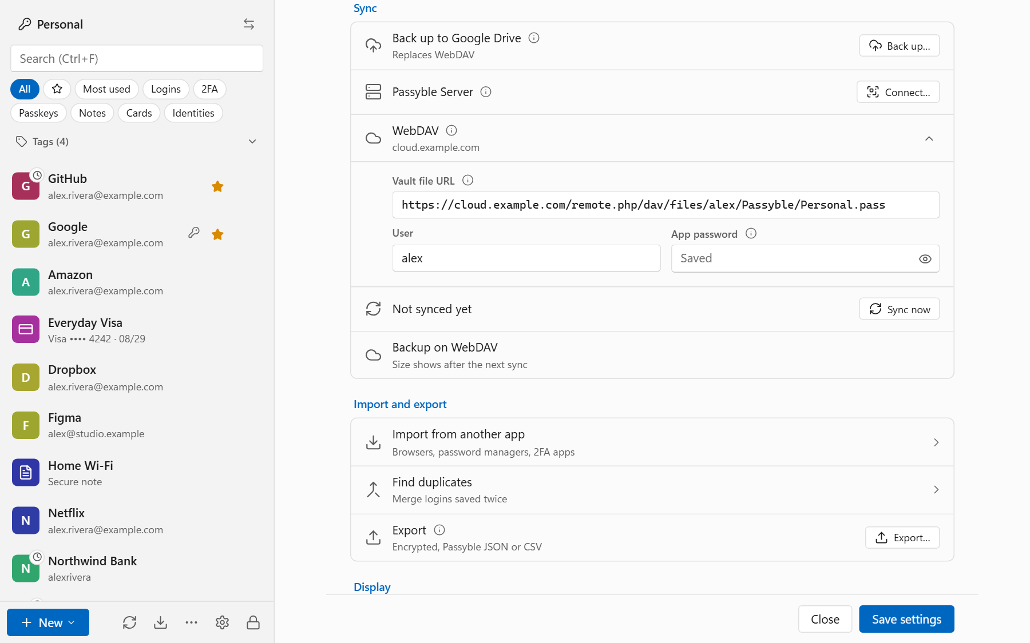Screen dimensions: 1030x643
Task: Select the All filter chip
Action: point(25,89)
